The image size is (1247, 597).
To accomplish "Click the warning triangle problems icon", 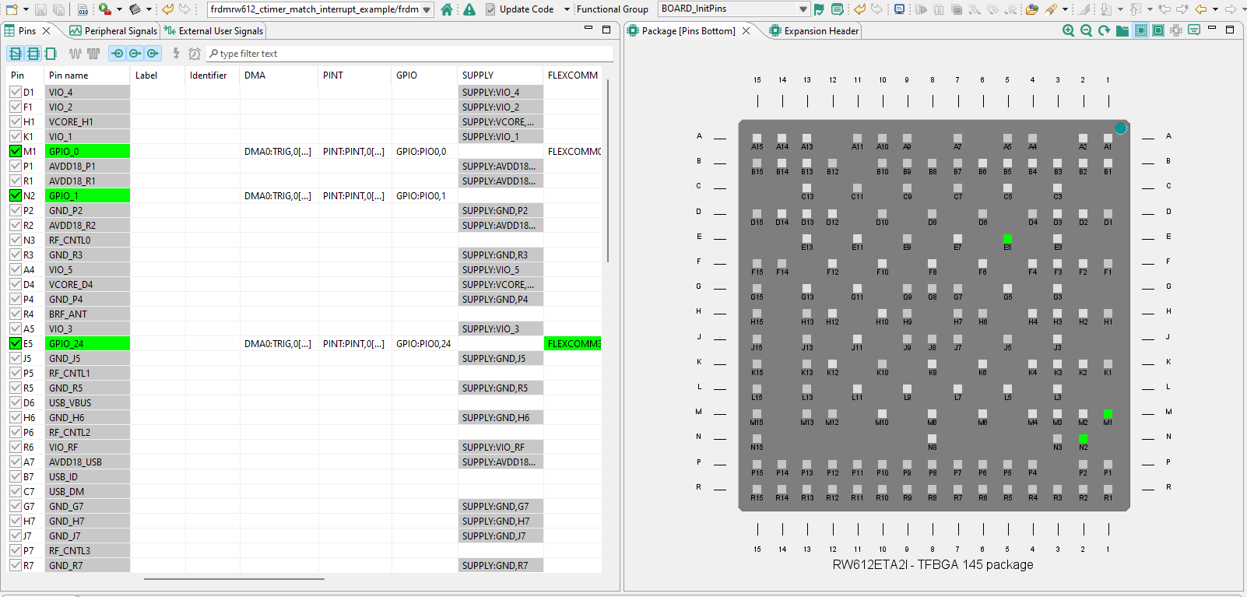I will pos(469,9).
